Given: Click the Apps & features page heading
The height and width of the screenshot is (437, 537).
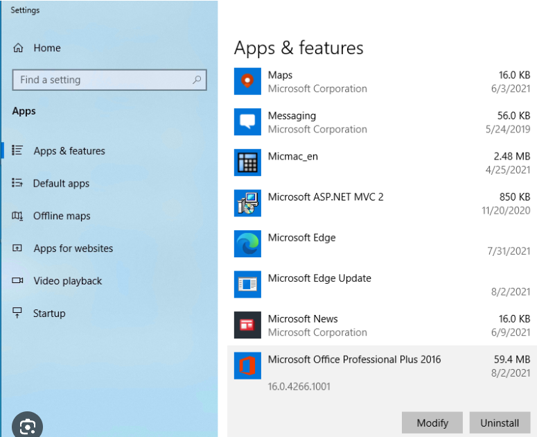Looking at the screenshot, I should (x=299, y=48).
